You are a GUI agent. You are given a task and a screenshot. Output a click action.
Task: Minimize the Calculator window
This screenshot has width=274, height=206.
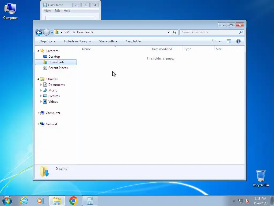coord(77,5)
